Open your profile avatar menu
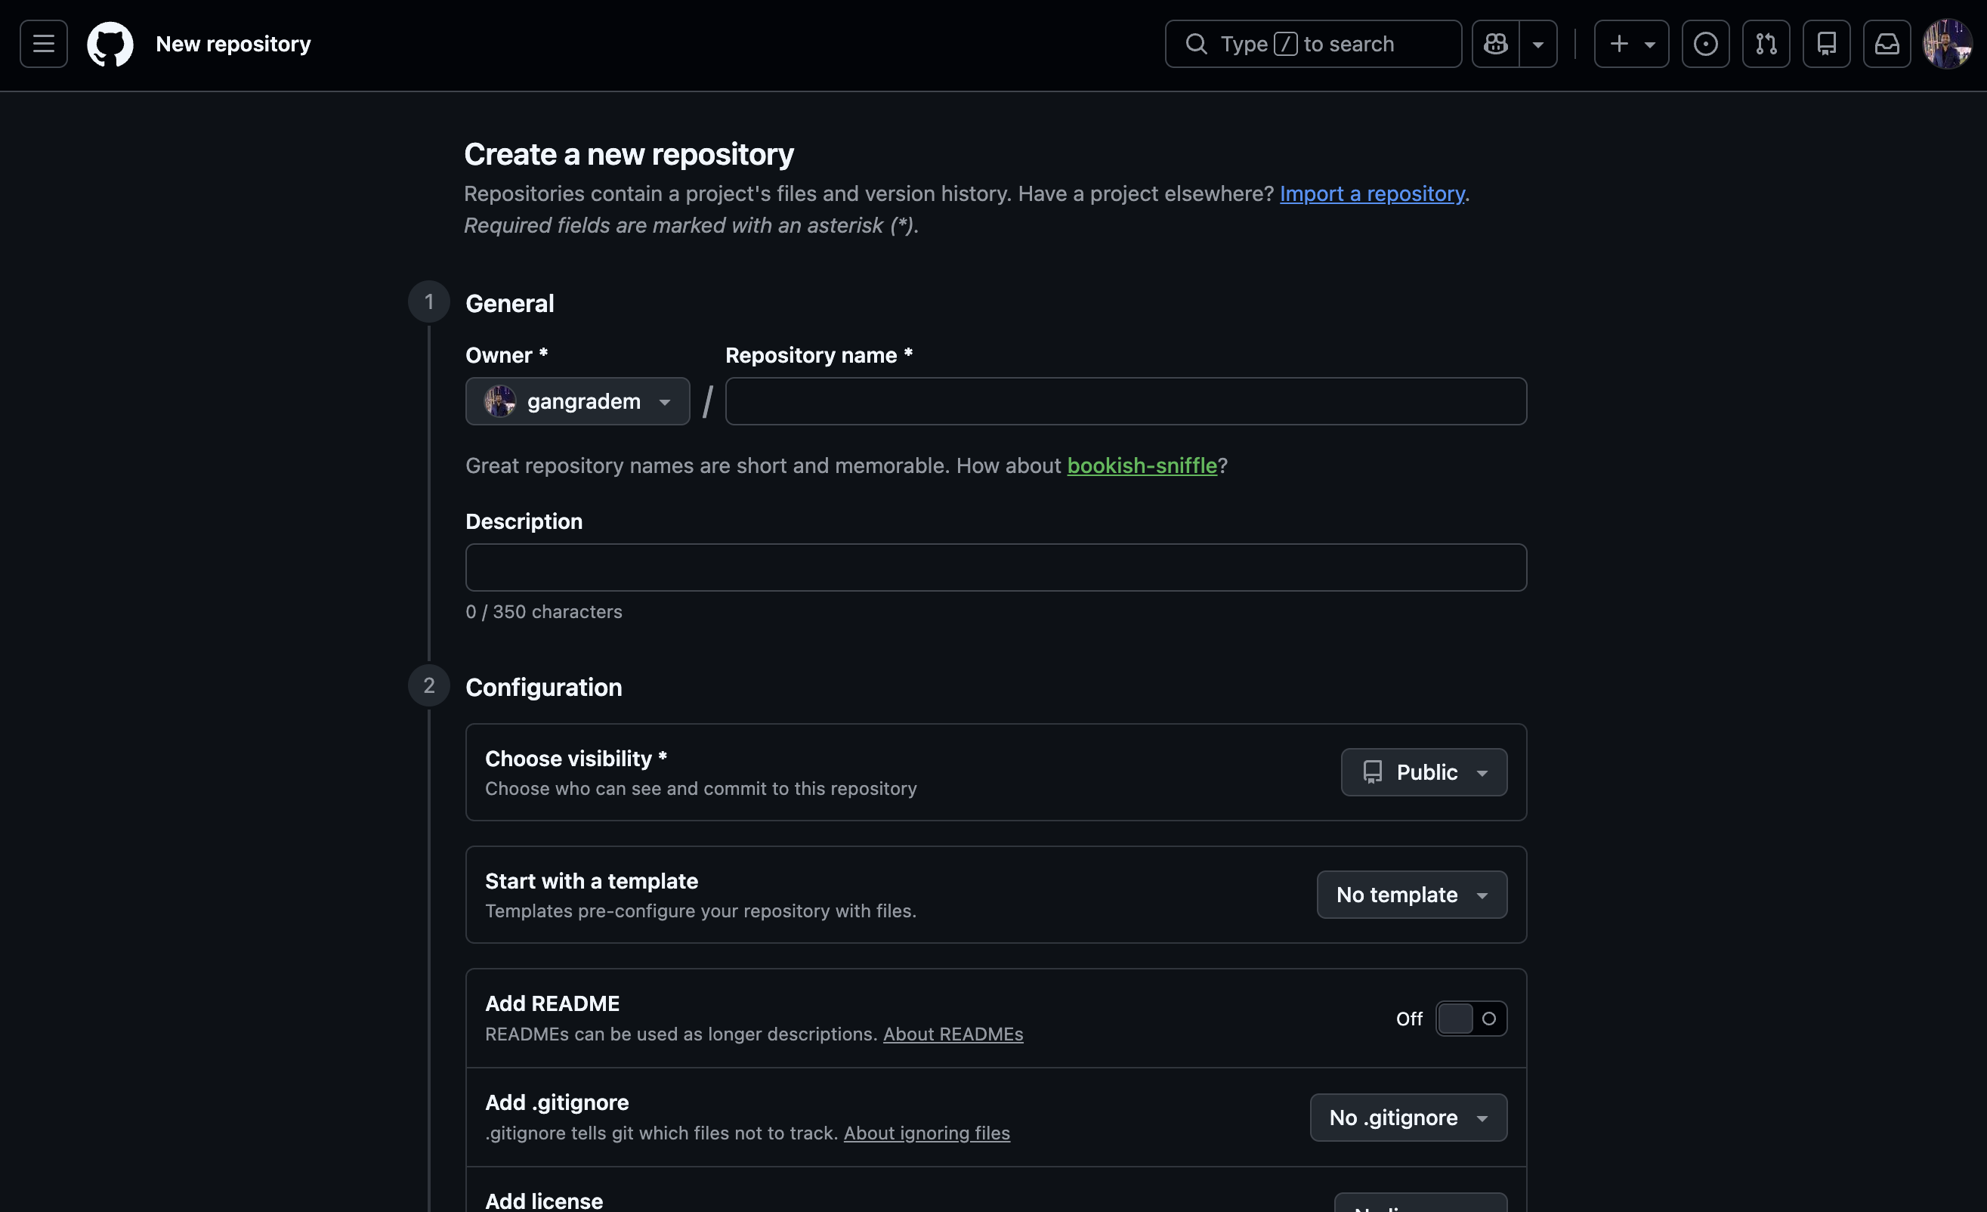The width and height of the screenshot is (1987, 1212). click(x=1950, y=44)
